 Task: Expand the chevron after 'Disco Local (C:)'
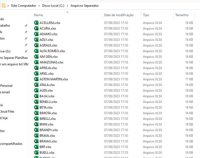[x=68, y=6]
